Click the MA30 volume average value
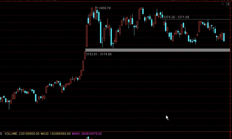232x139 pixels. click(56, 134)
